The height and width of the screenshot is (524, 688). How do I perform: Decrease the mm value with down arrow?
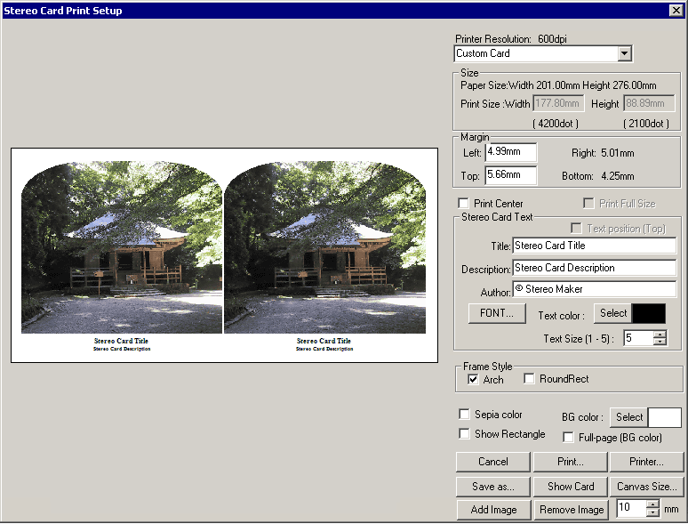tap(653, 512)
